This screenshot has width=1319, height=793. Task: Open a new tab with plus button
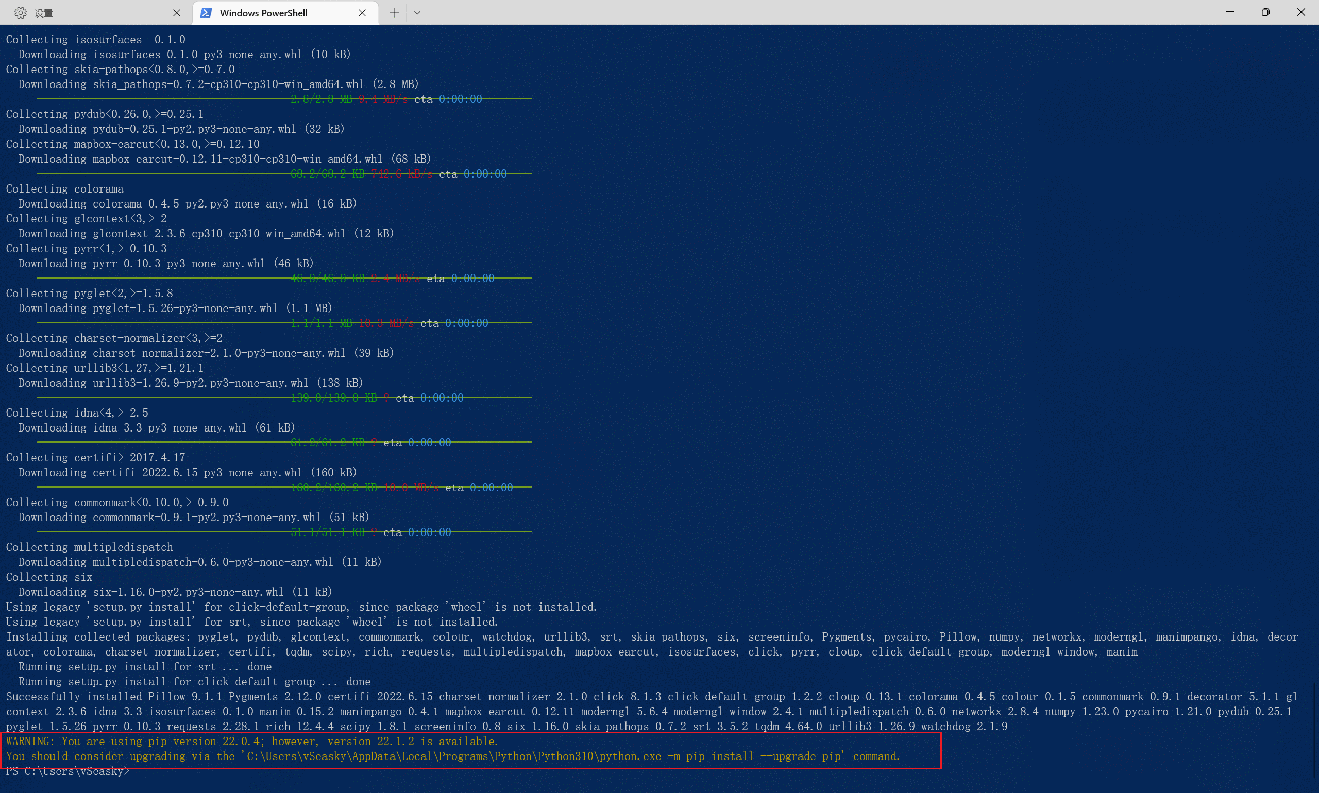394,13
